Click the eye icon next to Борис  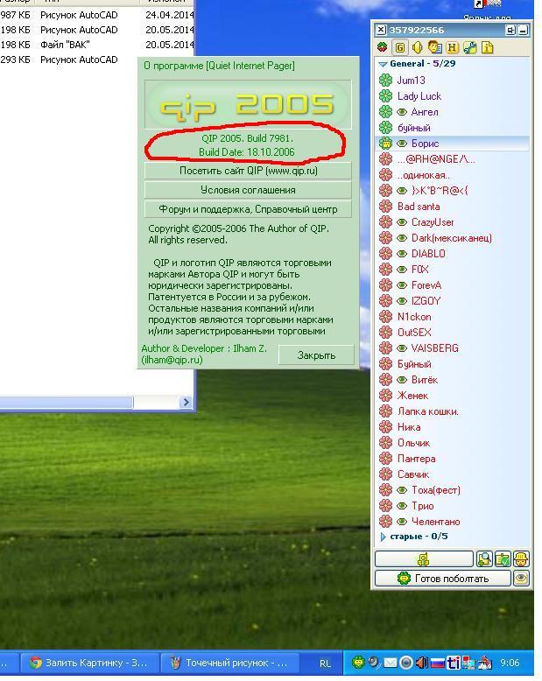coord(402,144)
